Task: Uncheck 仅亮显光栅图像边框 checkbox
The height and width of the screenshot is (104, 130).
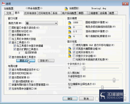Action: [x=74, y=49]
